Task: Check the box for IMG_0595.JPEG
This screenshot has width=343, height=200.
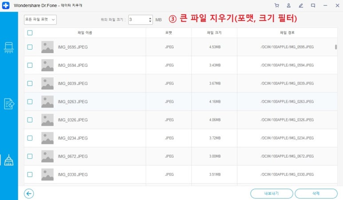Action: click(30, 47)
